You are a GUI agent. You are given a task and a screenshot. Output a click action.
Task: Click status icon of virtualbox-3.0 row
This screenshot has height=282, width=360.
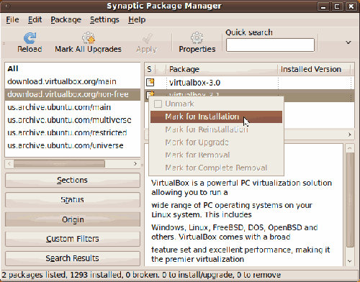[150, 82]
